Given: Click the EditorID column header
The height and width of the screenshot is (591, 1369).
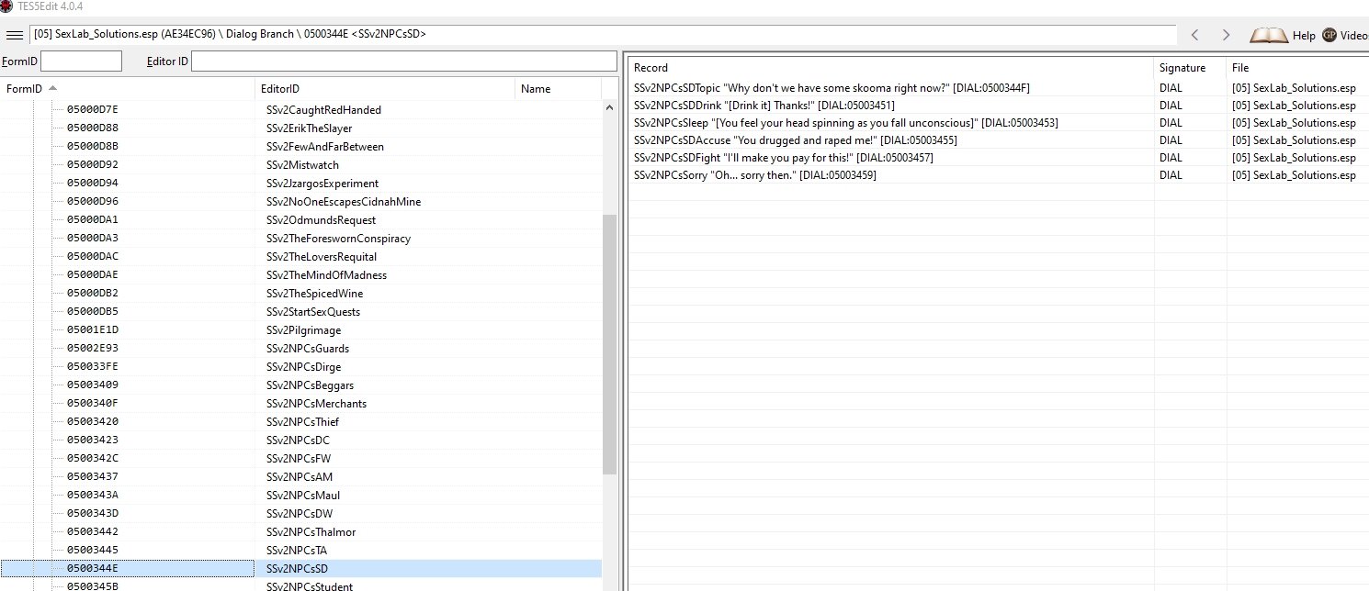Looking at the screenshot, I should point(280,89).
